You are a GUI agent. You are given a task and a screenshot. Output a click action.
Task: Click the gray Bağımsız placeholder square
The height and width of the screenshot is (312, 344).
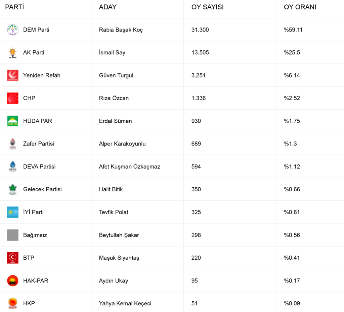(x=13, y=235)
